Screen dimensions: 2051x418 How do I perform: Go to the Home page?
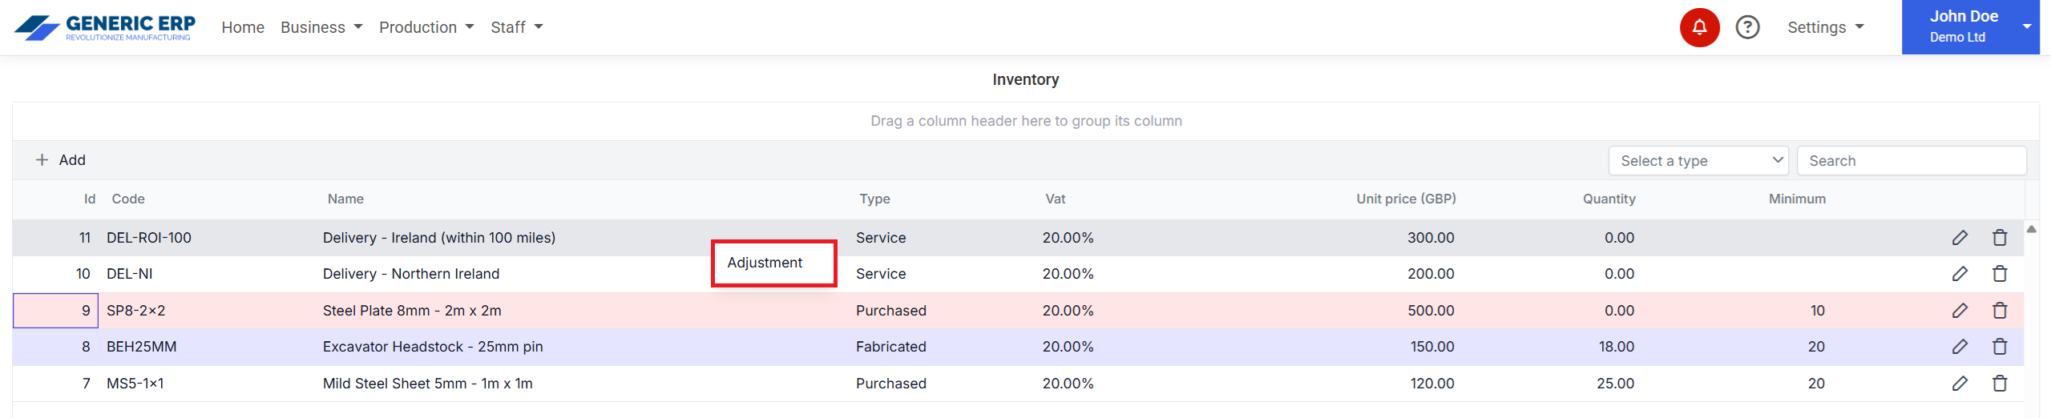243,28
